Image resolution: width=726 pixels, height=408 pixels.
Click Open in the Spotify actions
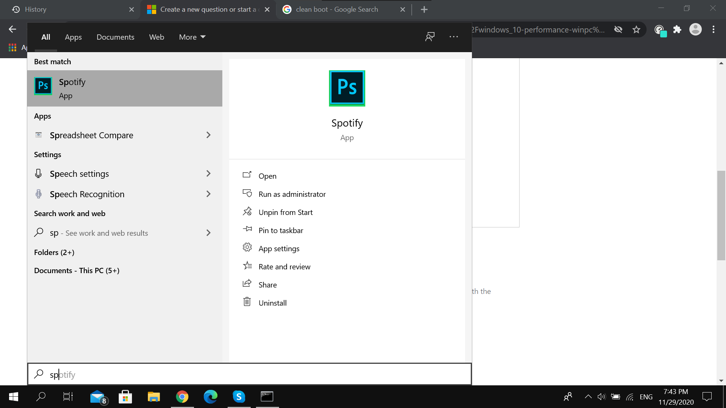(x=267, y=176)
